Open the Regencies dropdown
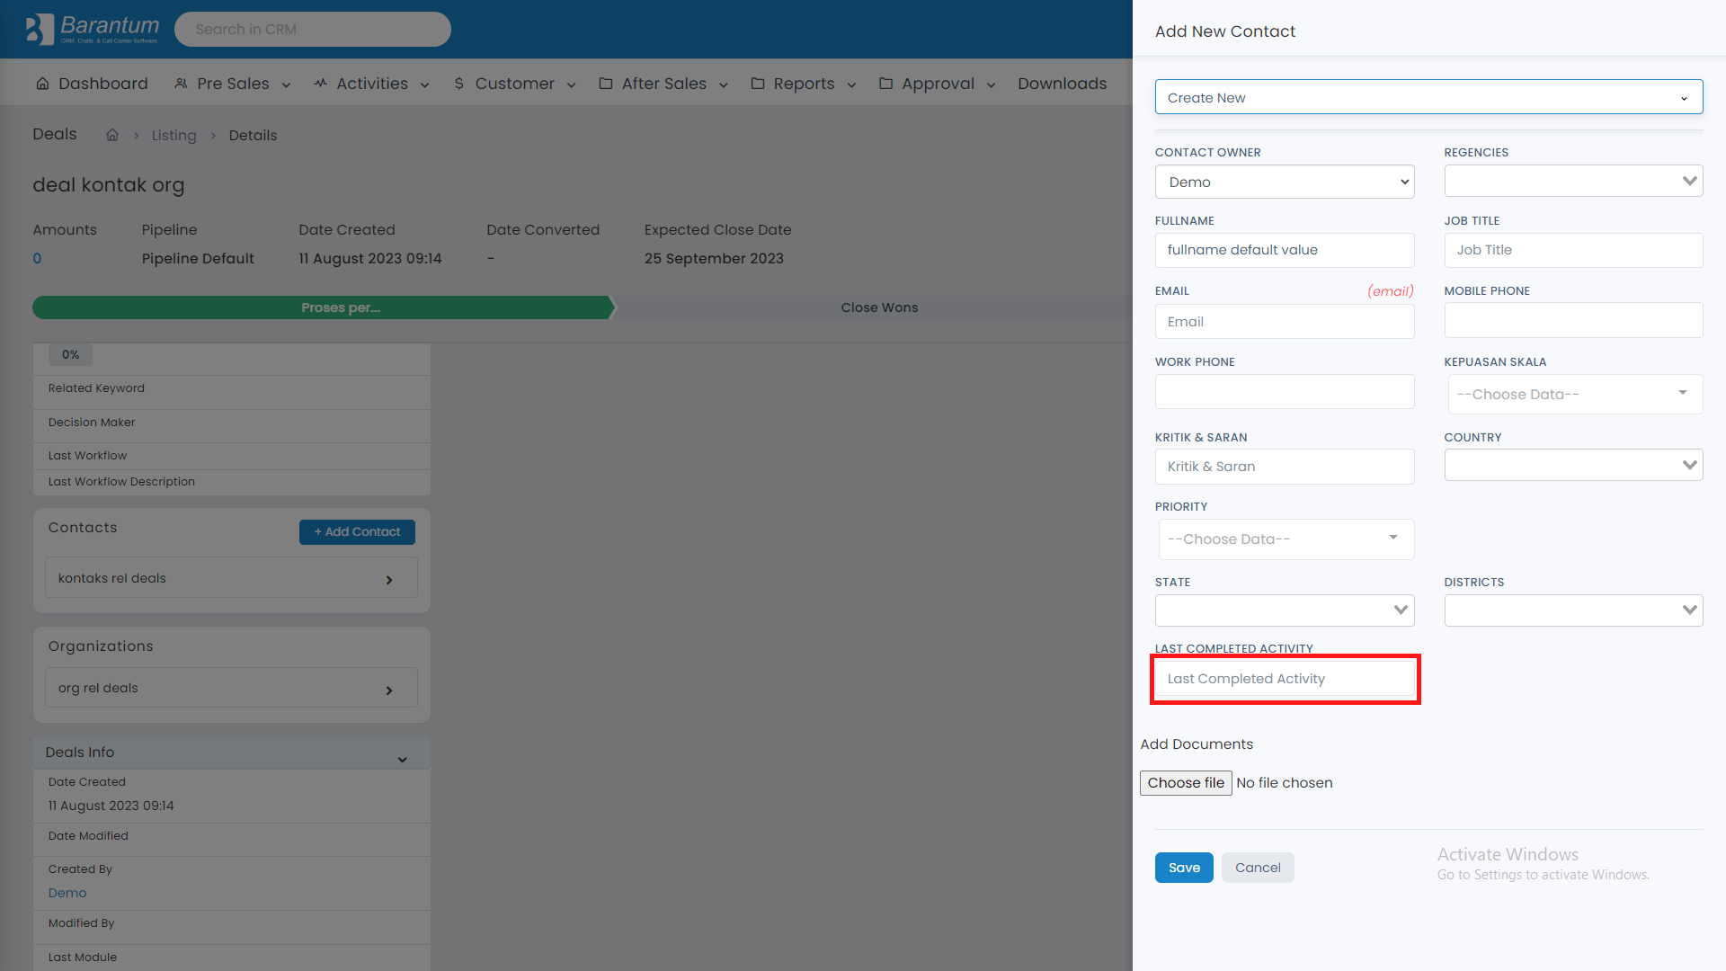Viewport: 1726px width, 971px height. tap(1573, 181)
